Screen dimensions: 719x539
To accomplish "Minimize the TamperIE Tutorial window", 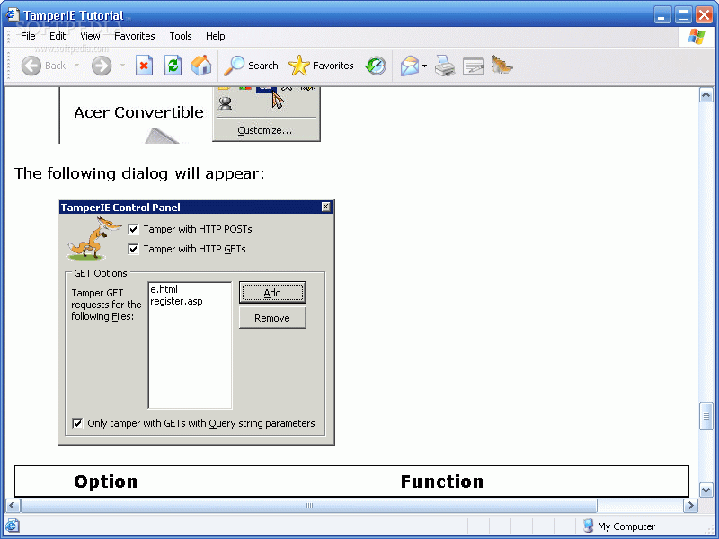I will (661, 15).
